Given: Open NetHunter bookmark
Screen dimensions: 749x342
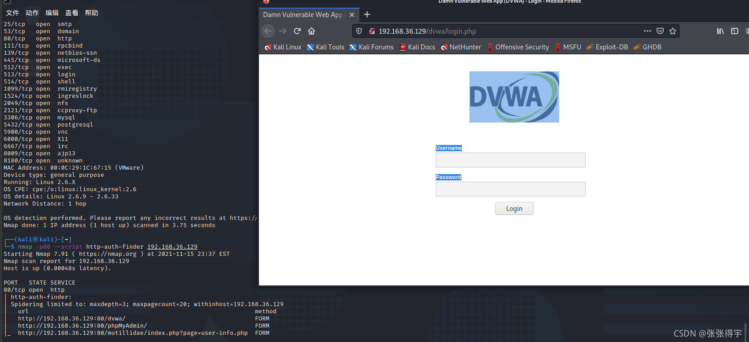Looking at the screenshot, I should click(461, 47).
